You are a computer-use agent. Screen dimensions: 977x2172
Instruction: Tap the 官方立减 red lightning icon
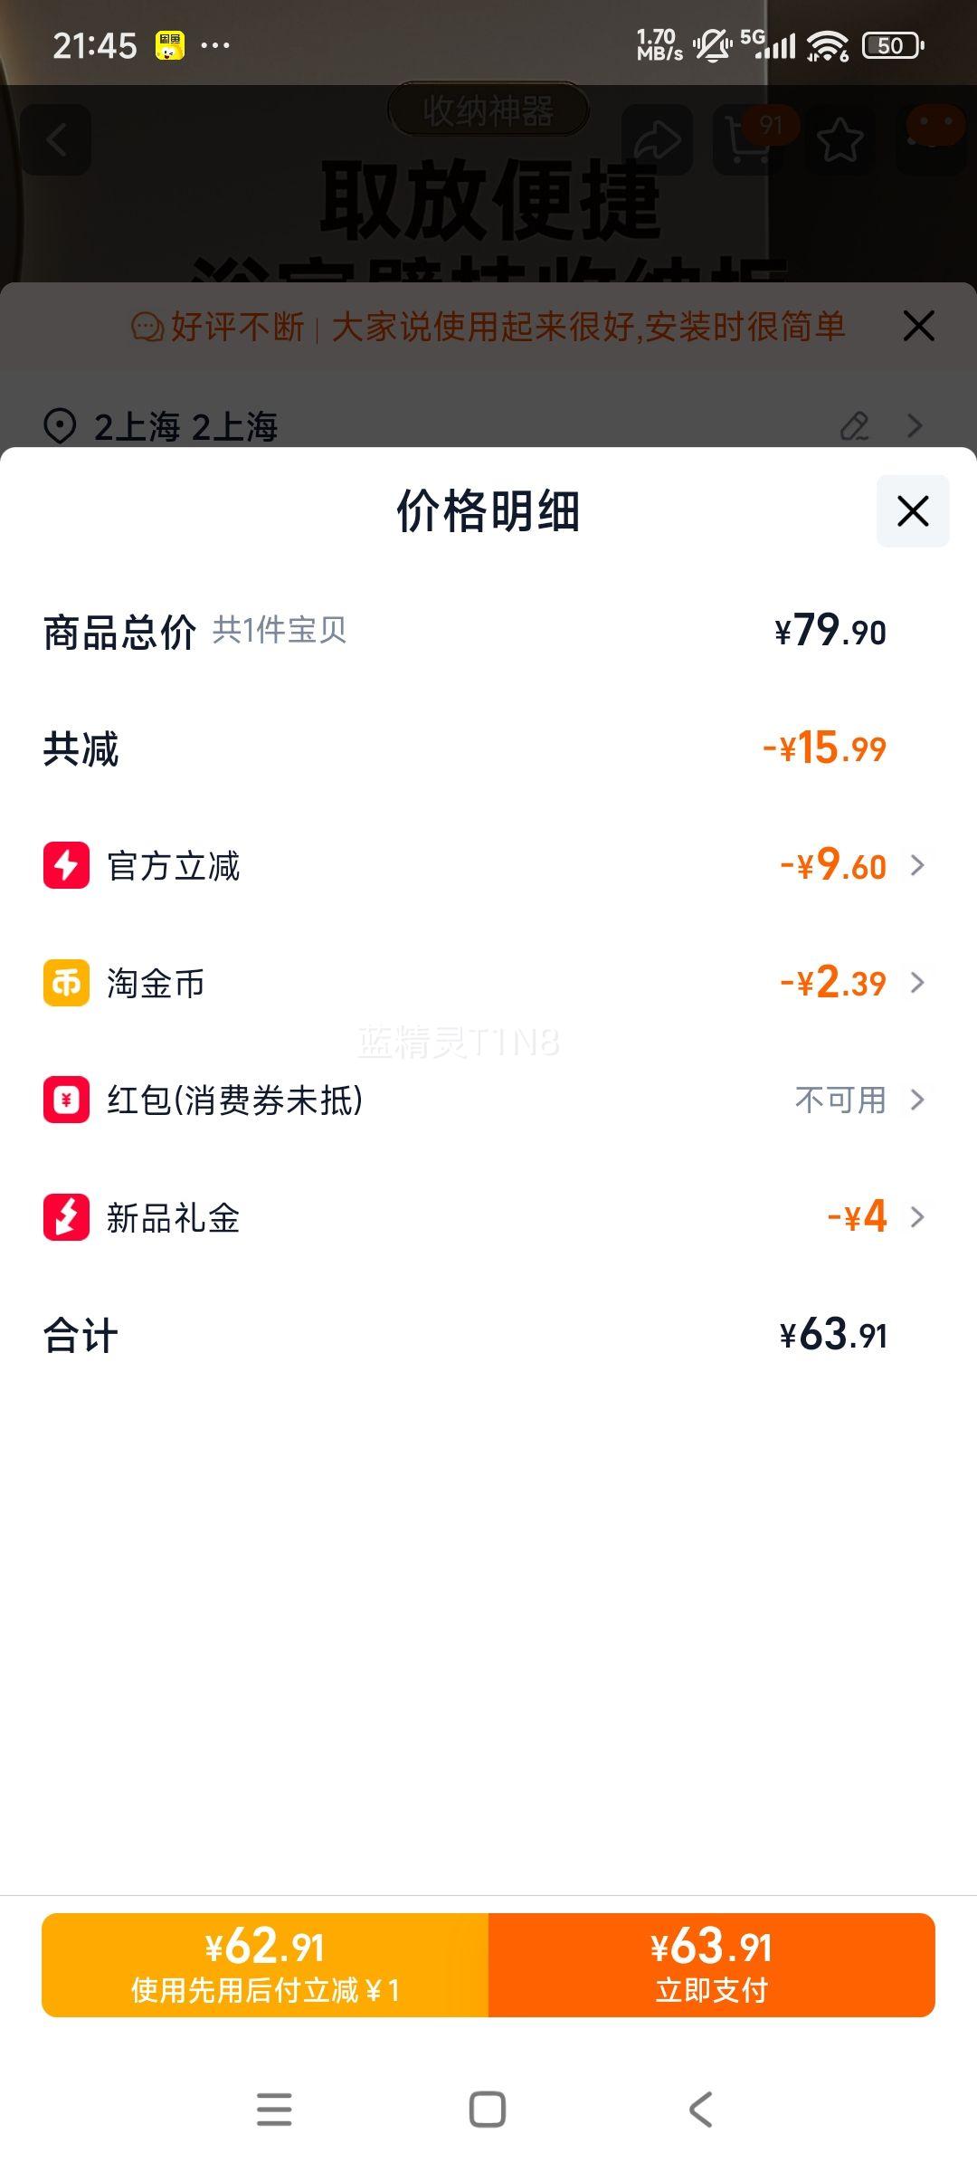(x=66, y=865)
